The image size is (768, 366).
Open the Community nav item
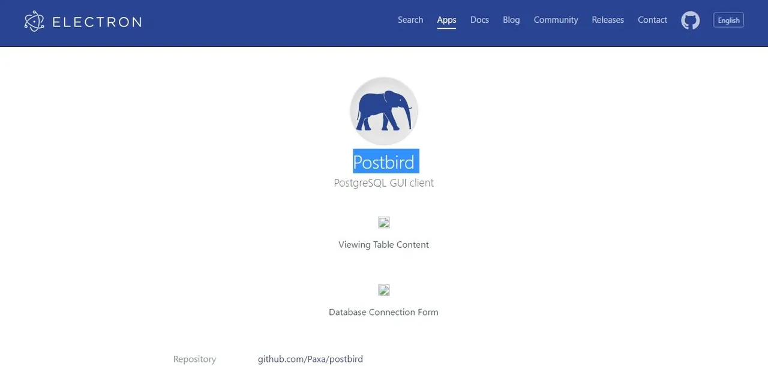coord(556,20)
